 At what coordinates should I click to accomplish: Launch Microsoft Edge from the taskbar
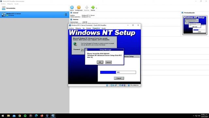tap(36, 116)
